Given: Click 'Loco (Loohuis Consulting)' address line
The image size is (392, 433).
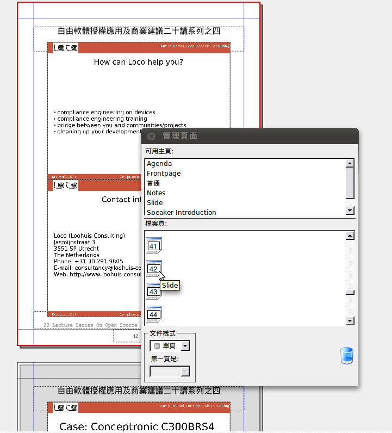Looking at the screenshot, I should click(89, 236).
